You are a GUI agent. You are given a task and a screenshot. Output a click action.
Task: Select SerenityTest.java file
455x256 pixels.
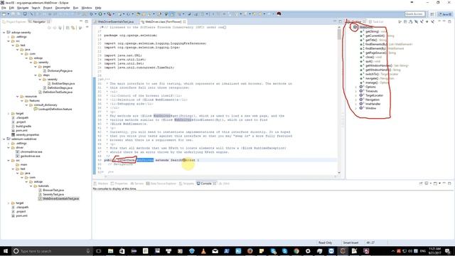point(51,194)
